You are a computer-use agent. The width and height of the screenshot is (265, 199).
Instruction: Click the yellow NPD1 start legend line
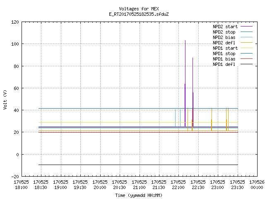[x=246, y=48]
